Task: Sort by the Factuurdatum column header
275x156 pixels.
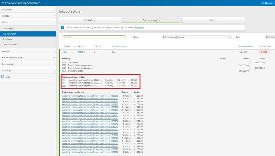Action: [x=246, y=46]
